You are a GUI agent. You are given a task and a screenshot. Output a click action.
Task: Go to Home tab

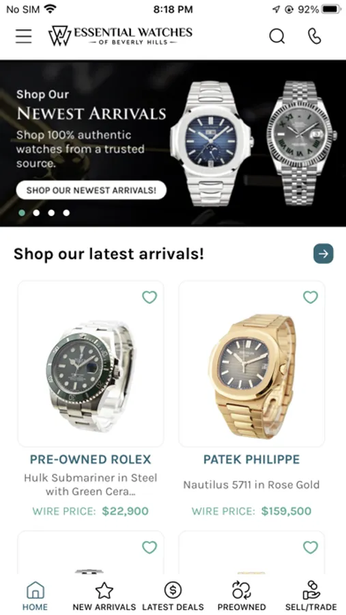[x=35, y=596]
